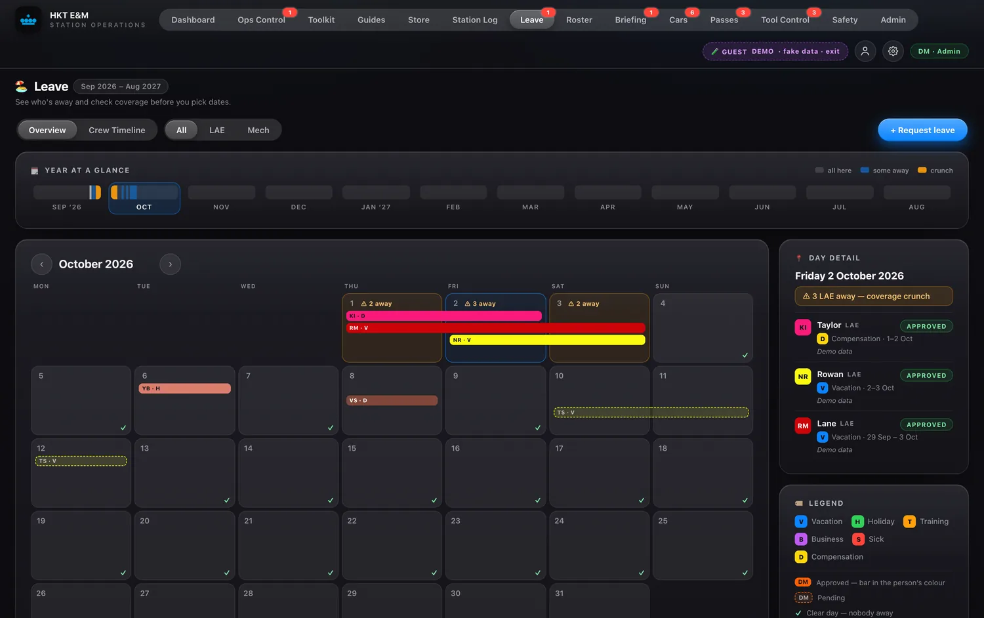
Task: Open the Safety tab
Action: pyautogui.click(x=845, y=20)
